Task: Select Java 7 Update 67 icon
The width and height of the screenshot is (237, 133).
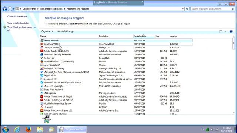Action: pyautogui.click(x=42, y=65)
